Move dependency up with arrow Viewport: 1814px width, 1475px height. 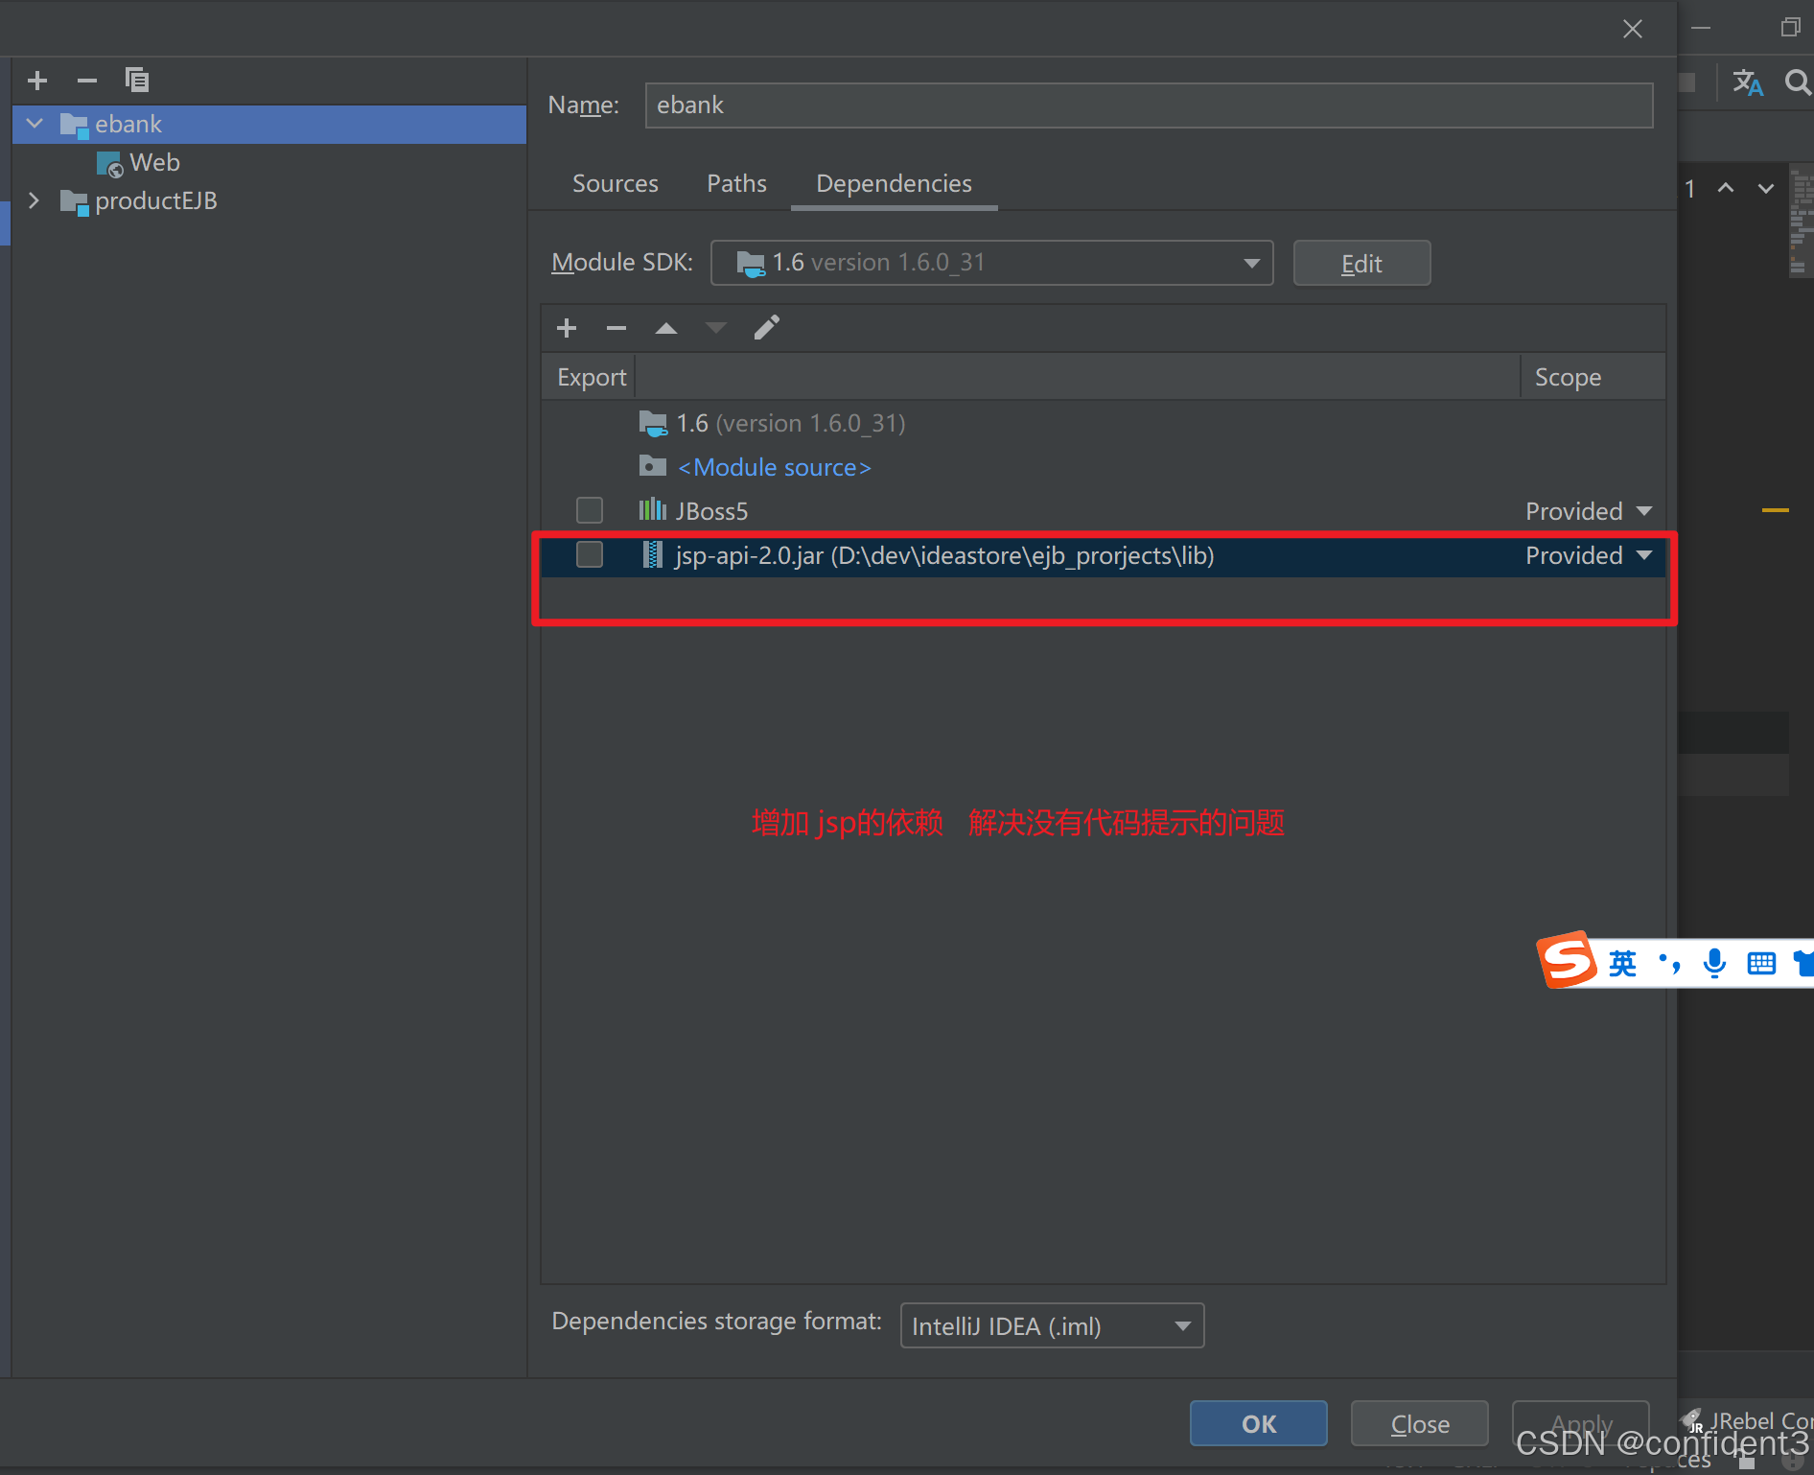click(x=666, y=328)
